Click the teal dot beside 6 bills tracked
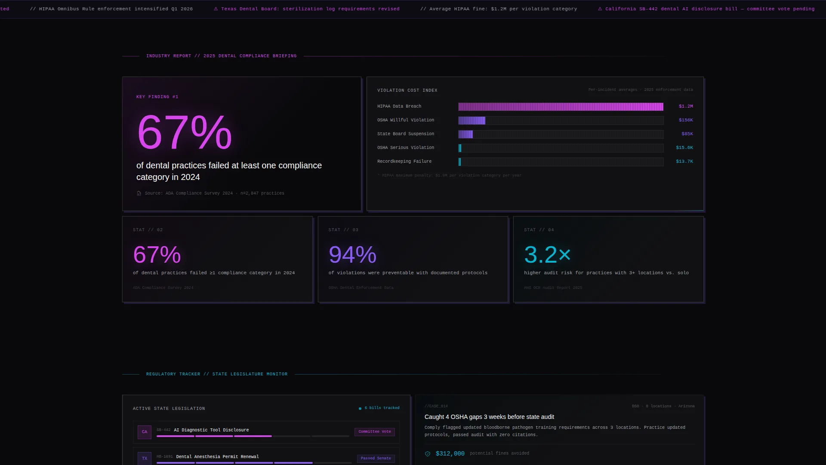The height and width of the screenshot is (465, 826). click(360, 409)
